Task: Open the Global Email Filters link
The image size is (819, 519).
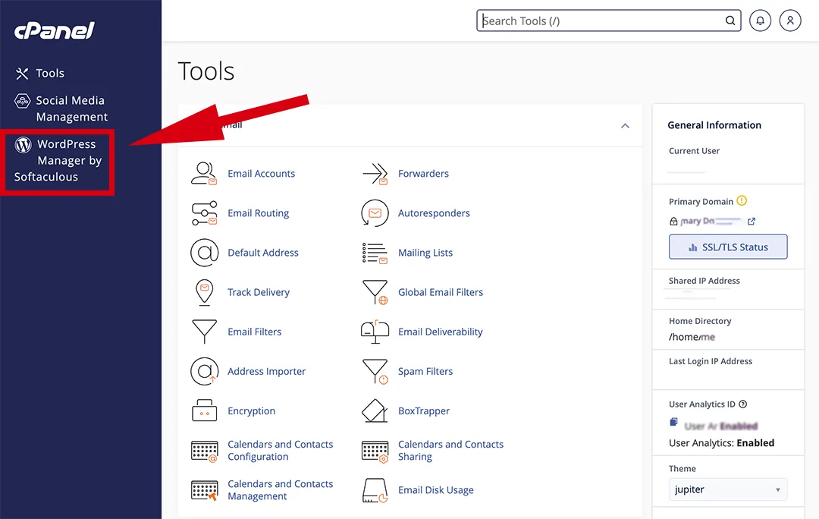Action: (441, 292)
